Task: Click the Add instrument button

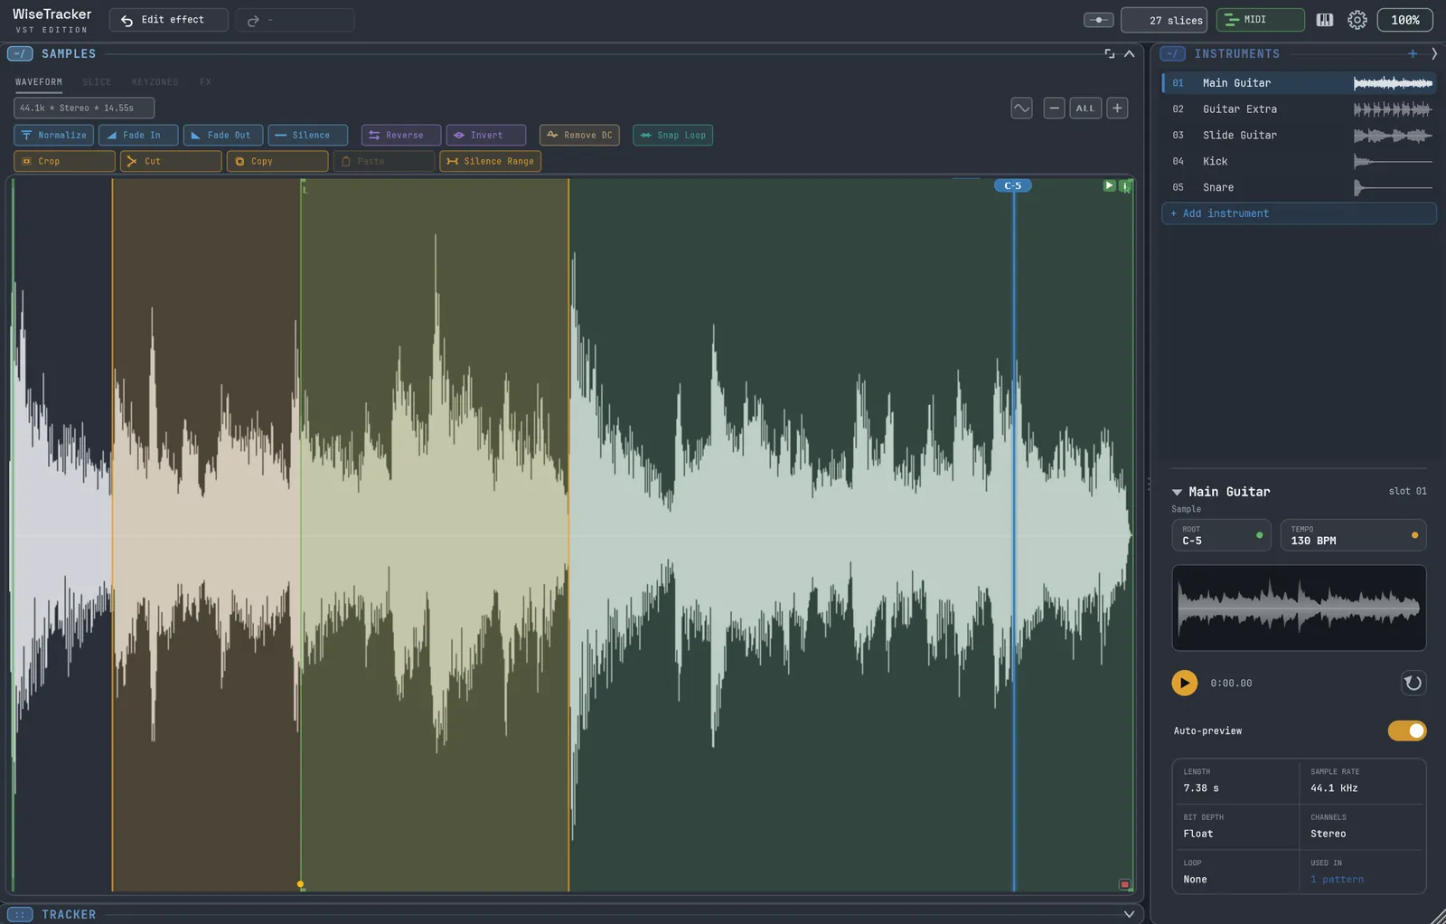Action: pyautogui.click(x=1299, y=213)
